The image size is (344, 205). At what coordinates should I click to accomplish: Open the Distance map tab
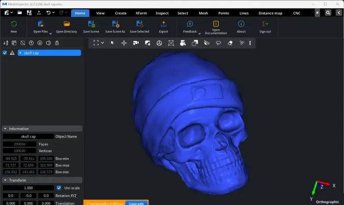[270, 13]
